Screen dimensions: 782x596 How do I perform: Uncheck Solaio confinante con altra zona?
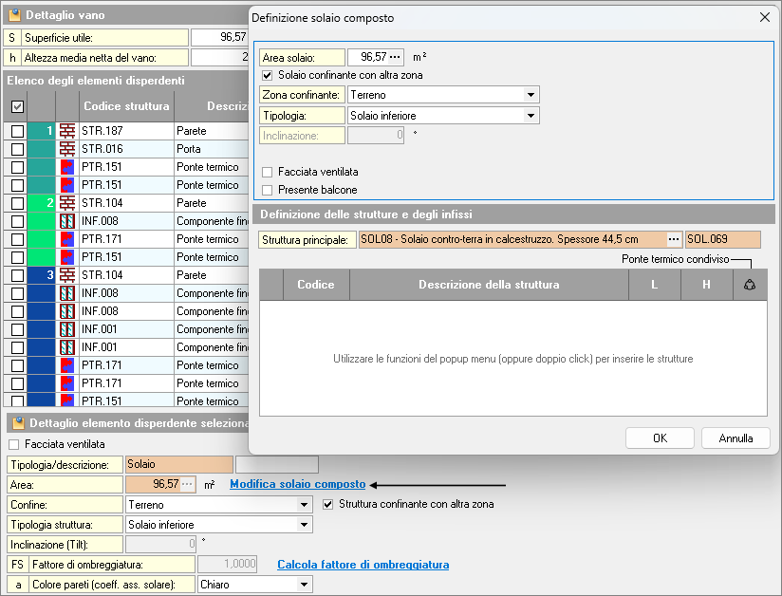(268, 75)
